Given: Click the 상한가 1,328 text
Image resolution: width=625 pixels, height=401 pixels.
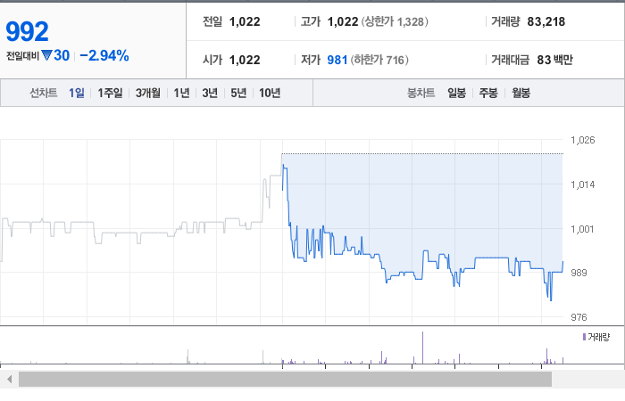Looking at the screenshot, I should tap(395, 21).
